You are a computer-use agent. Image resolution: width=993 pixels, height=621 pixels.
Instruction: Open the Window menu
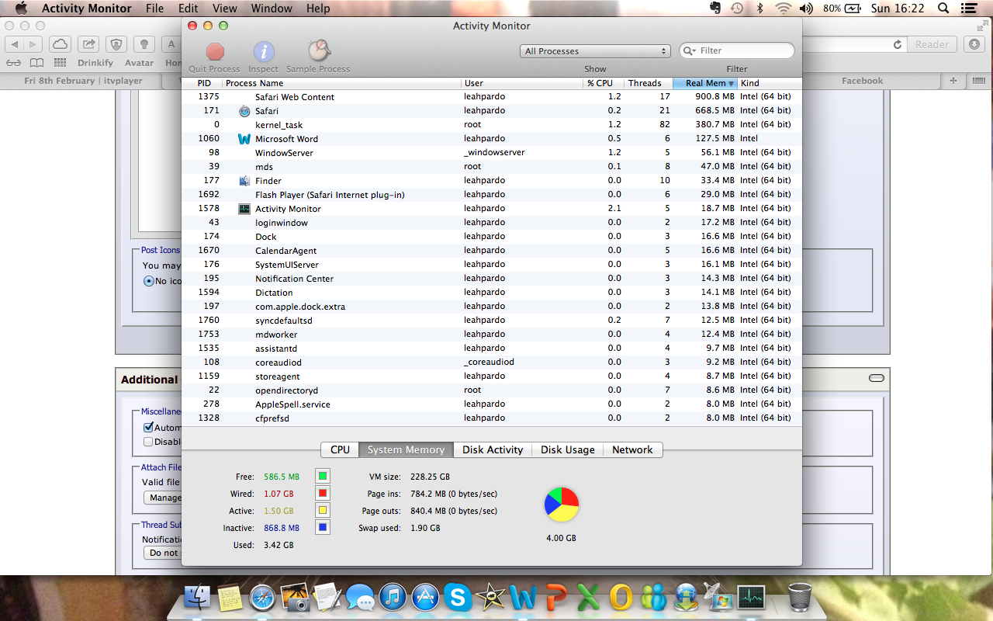(x=272, y=9)
